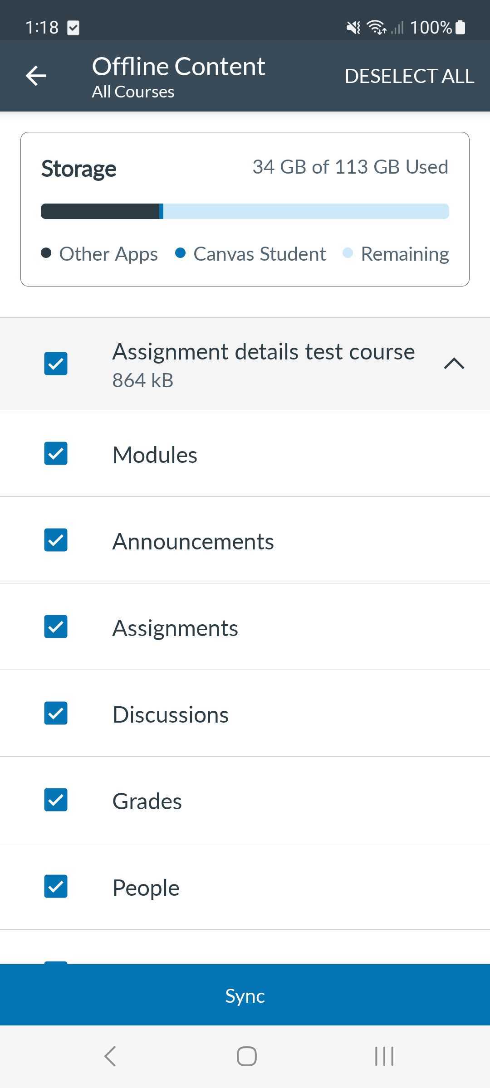Collapse the Assignment details test course section
490x1088 pixels.
point(454,364)
